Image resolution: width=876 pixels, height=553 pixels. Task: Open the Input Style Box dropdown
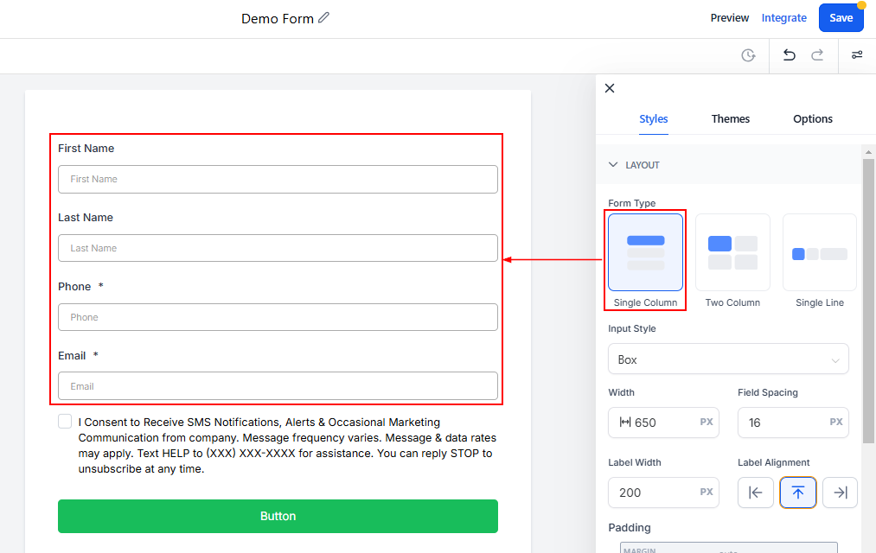click(x=728, y=359)
